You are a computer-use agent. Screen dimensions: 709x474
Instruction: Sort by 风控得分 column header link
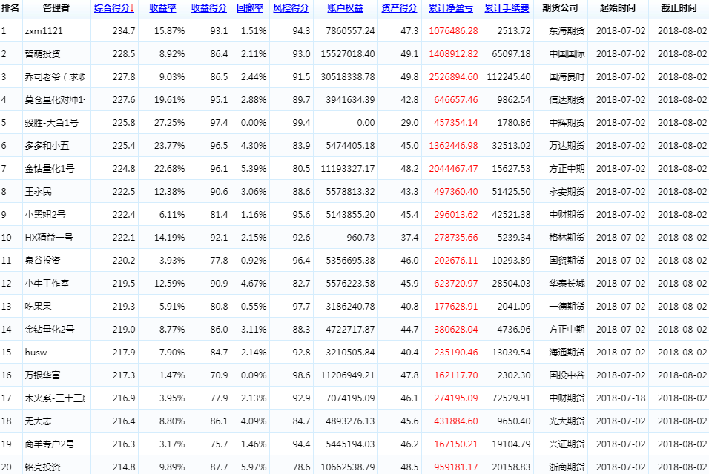(x=291, y=8)
